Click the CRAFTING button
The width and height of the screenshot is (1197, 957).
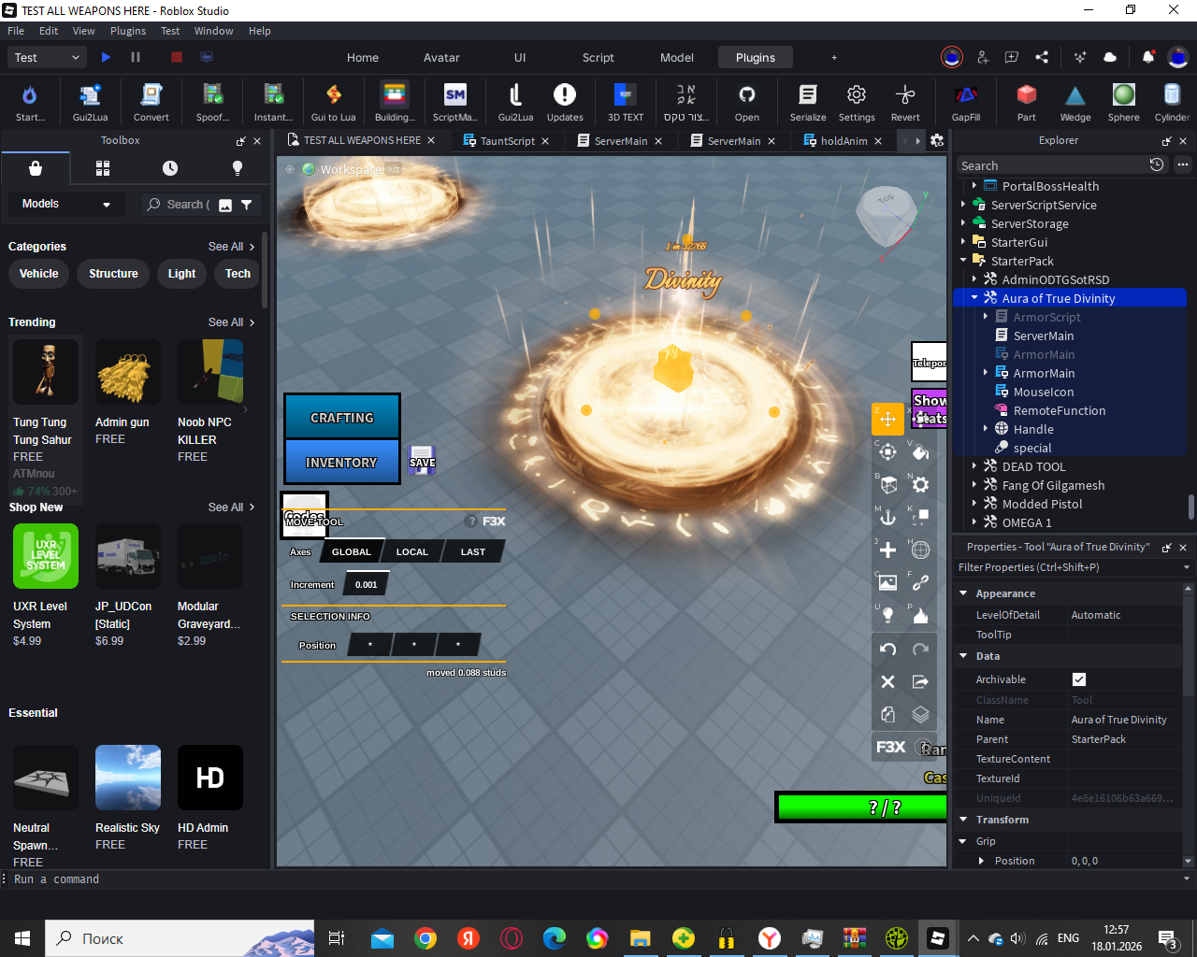tap(342, 418)
